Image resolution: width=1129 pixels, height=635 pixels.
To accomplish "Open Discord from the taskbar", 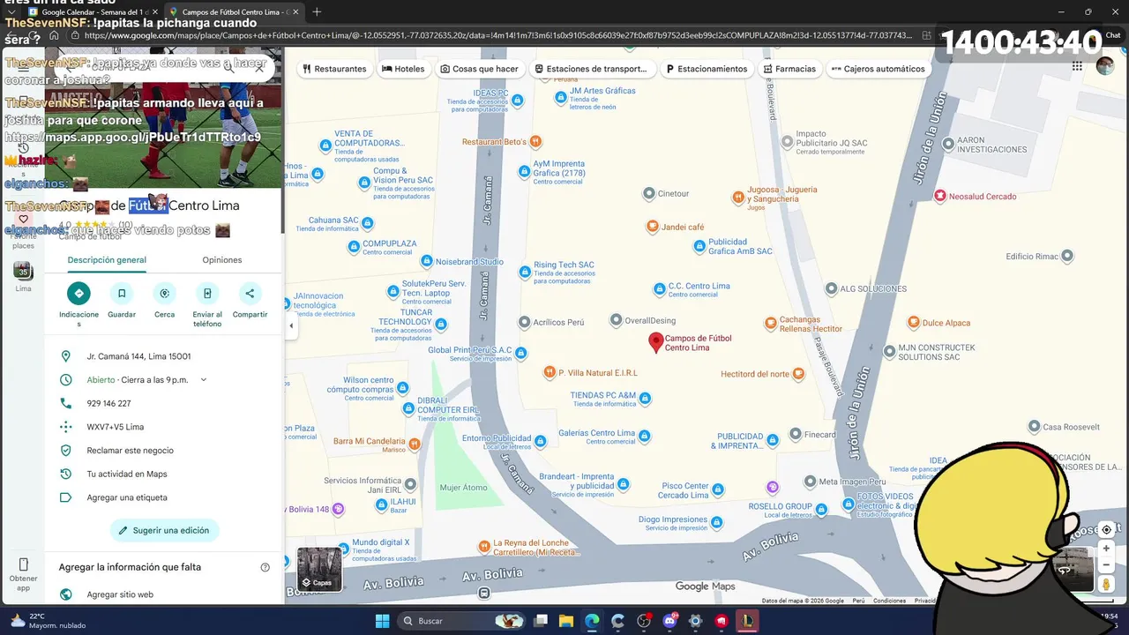I will [669, 621].
